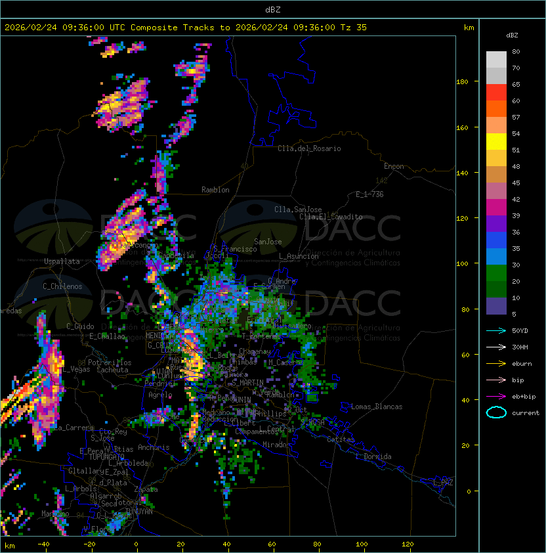The image size is (546, 553).
Task: Click the 'Zapata' map label
Action: tap(146, 489)
